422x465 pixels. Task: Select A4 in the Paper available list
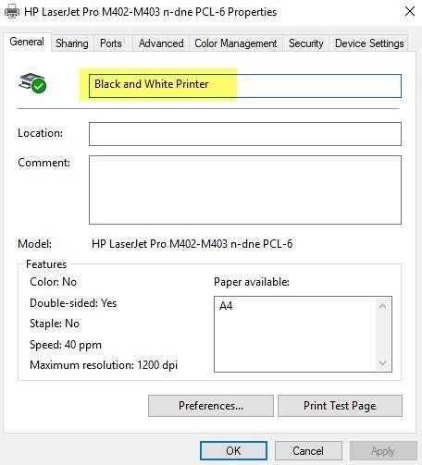[x=226, y=306]
